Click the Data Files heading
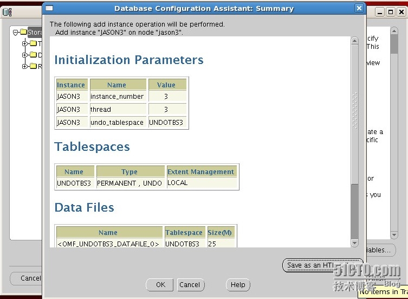This screenshot has height=299, width=408. point(85,207)
